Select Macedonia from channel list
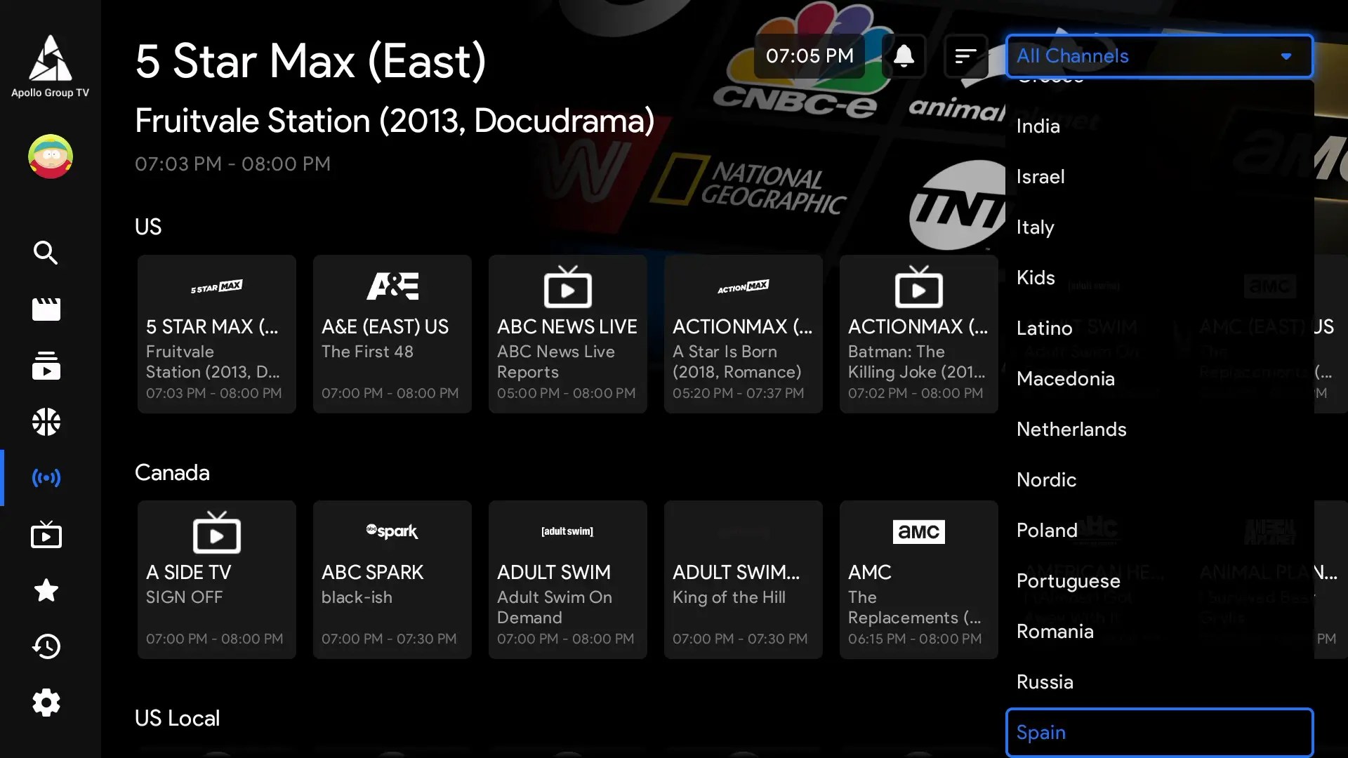The width and height of the screenshot is (1348, 758). 1159,379
